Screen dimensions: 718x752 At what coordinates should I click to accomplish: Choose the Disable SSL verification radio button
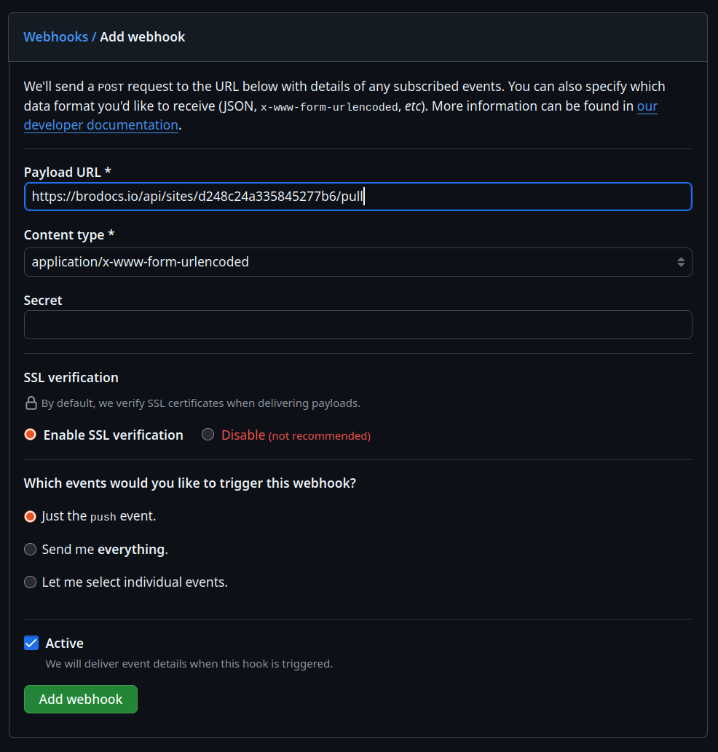208,435
